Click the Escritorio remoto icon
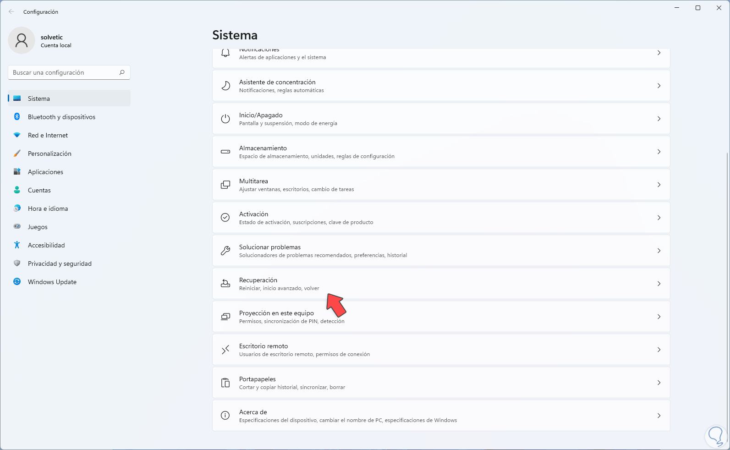 pyautogui.click(x=225, y=350)
